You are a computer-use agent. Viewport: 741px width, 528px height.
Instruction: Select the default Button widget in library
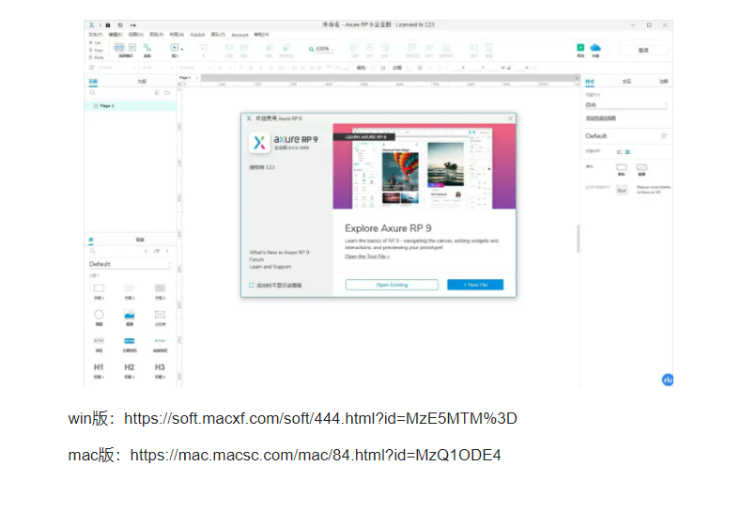[x=99, y=344]
